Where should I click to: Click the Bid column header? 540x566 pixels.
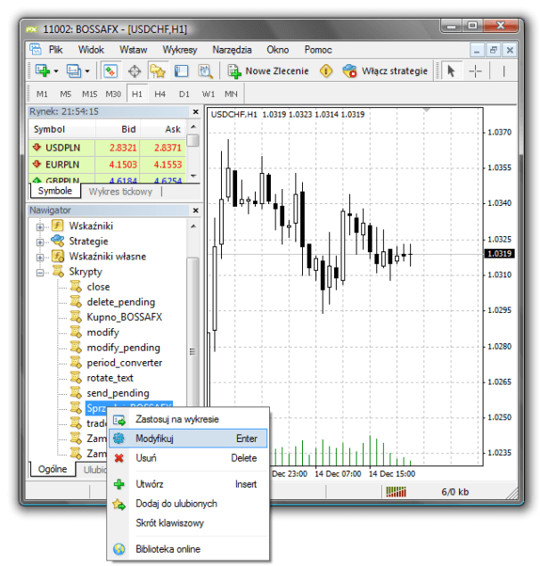pyautogui.click(x=118, y=129)
